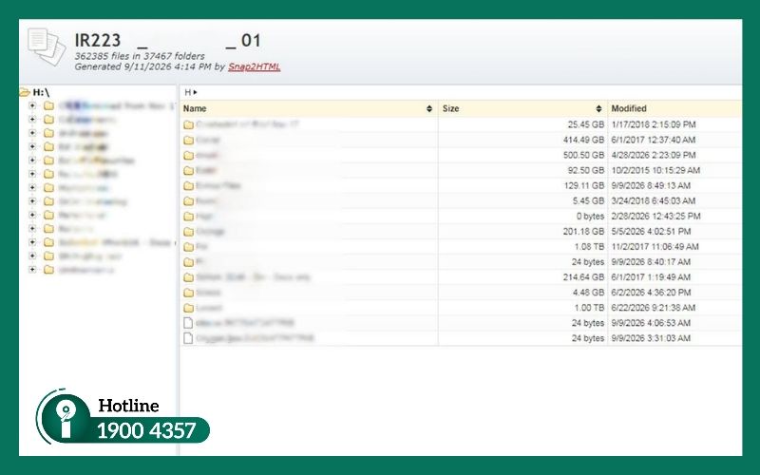
Task: Expand the topmost folder under H:\ in the tree
Action: coord(32,105)
